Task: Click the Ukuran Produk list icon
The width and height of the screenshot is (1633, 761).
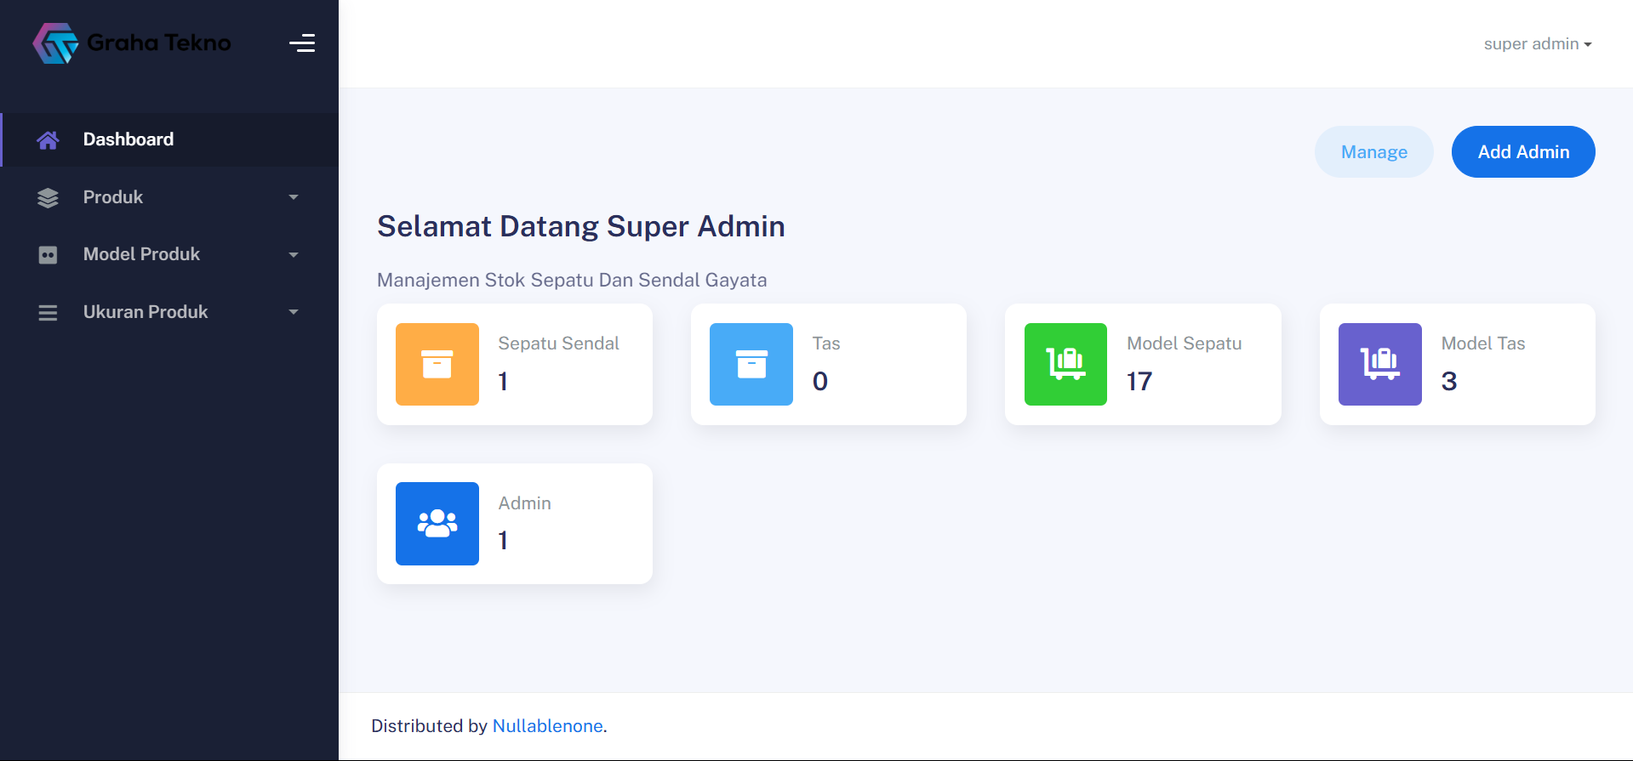Action: 49,313
